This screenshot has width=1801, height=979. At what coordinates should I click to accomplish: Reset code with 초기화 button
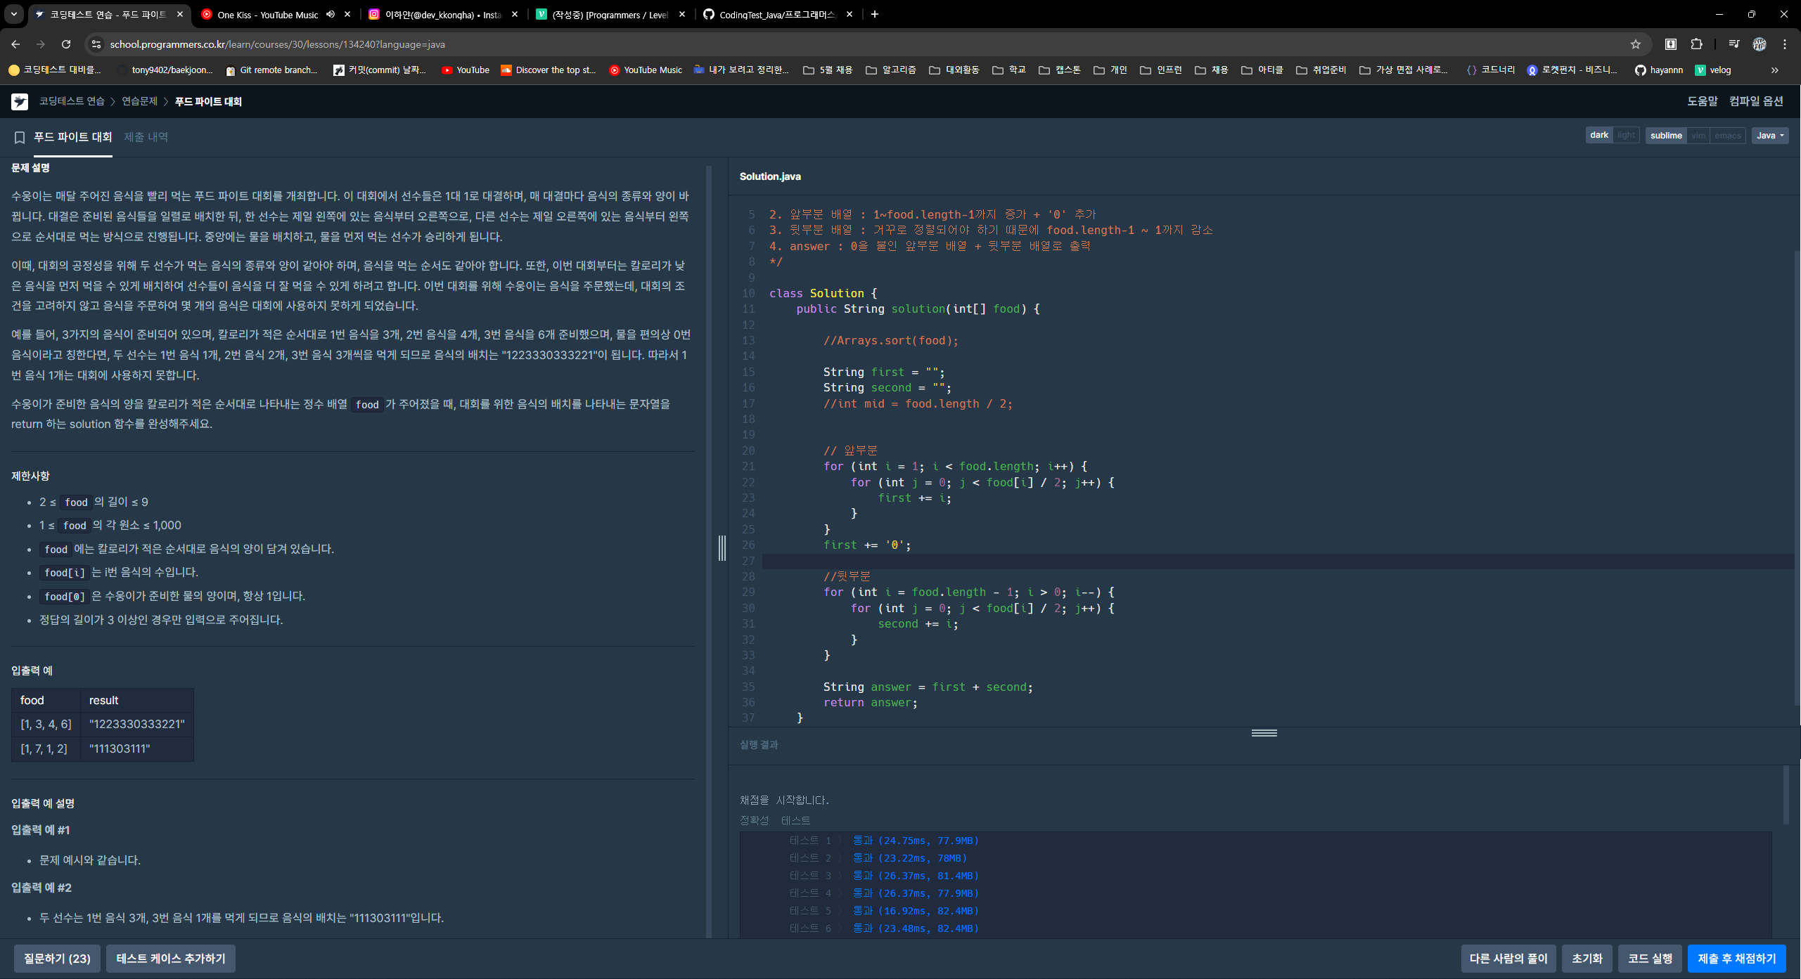tap(1587, 959)
